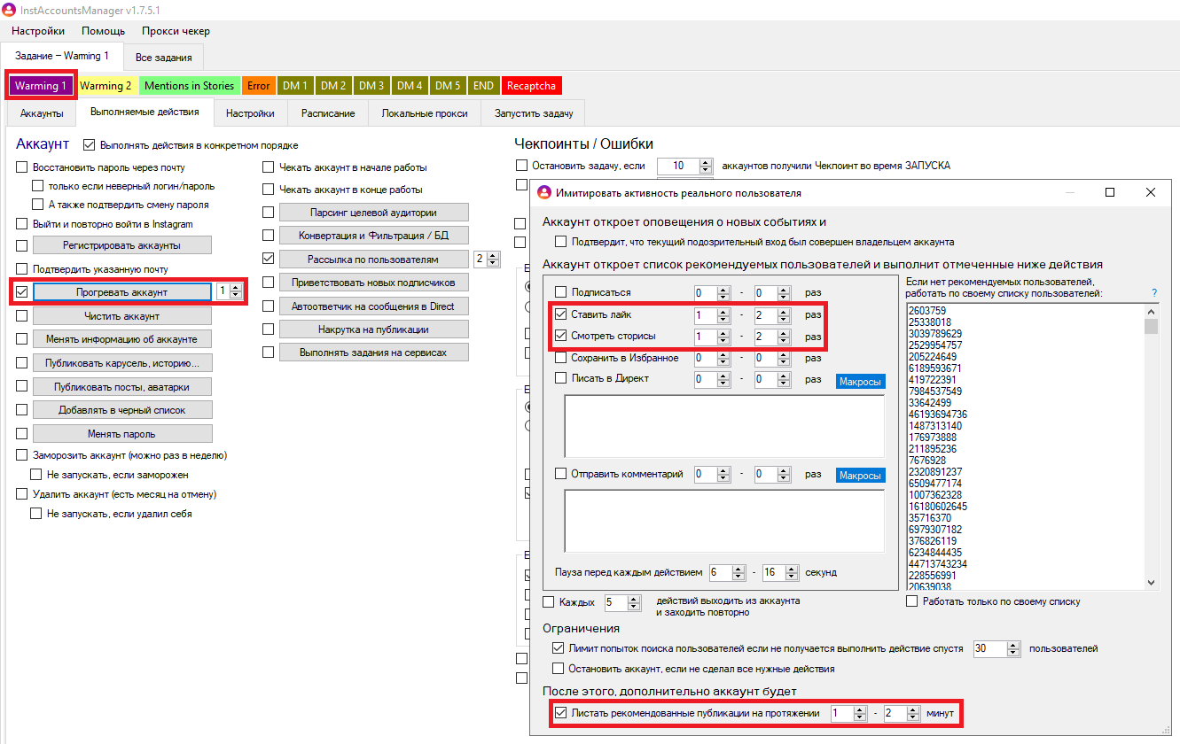Select the DM 1 task tab
1180x744 pixels.
[295, 86]
